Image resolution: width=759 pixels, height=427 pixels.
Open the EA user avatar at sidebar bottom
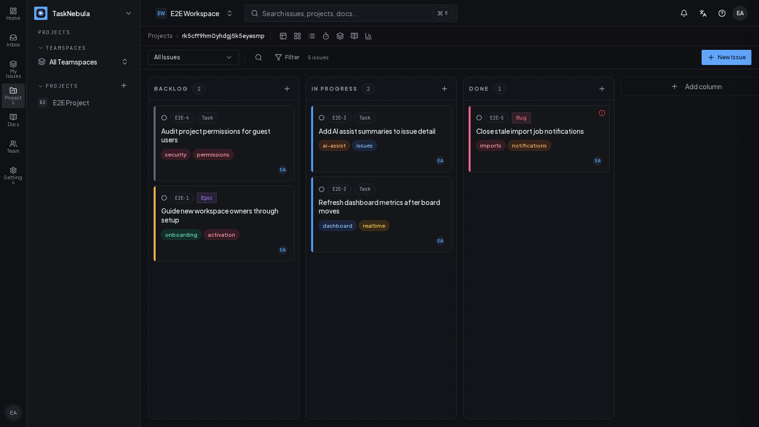(13, 413)
